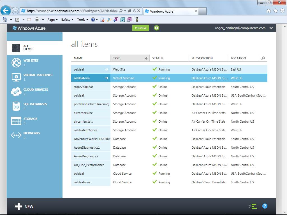Expand the account dropdown chevron
287x215 pixels.
click(271, 28)
